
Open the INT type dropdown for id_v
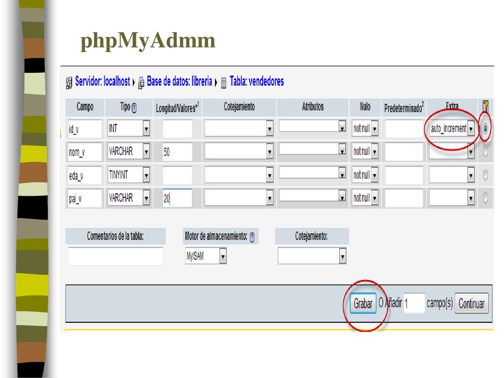(x=129, y=128)
